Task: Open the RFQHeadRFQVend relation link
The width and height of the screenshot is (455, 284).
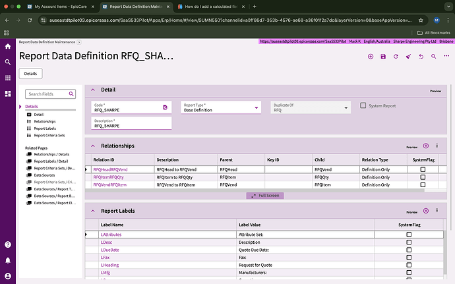Action: point(110,169)
